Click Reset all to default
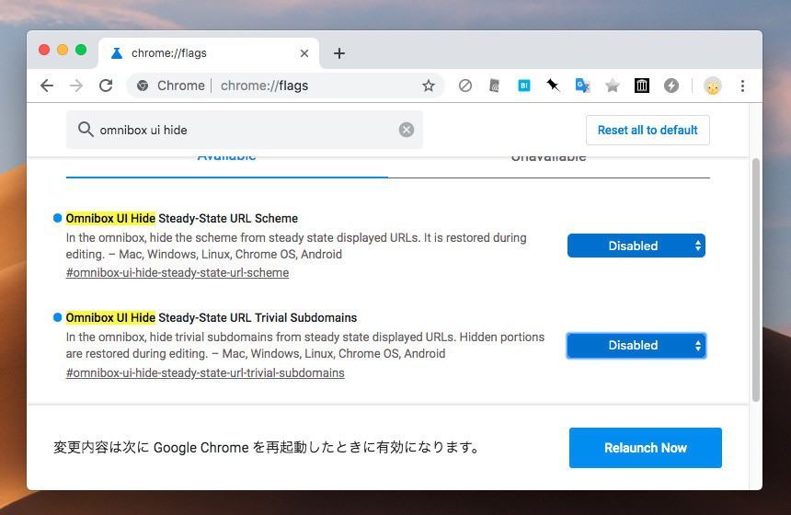This screenshot has width=791, height=515. [x=648, y=130]
